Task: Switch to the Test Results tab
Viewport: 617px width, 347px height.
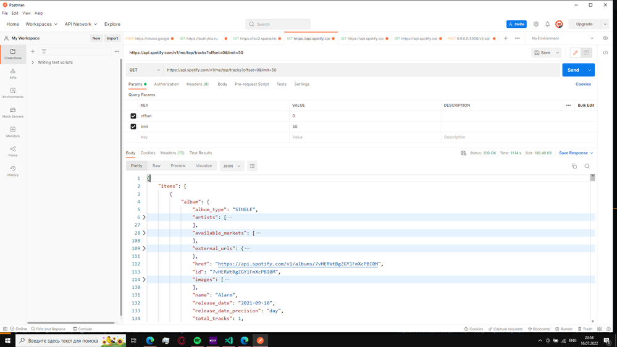Action: coord(201,153)
